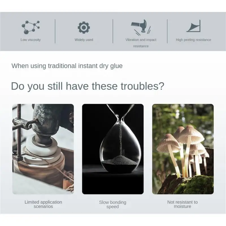Select the Widely used label

point(84,40)
